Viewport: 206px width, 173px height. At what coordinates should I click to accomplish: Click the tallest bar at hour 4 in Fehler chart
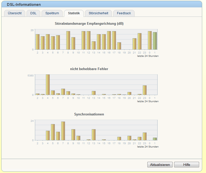click(48, 85)
